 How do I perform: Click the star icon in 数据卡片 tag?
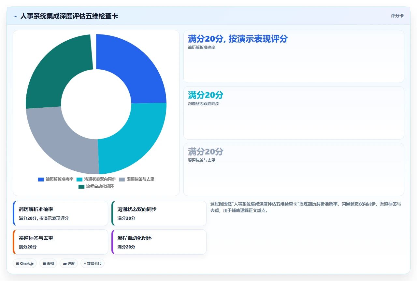click(x=85, y=263)
